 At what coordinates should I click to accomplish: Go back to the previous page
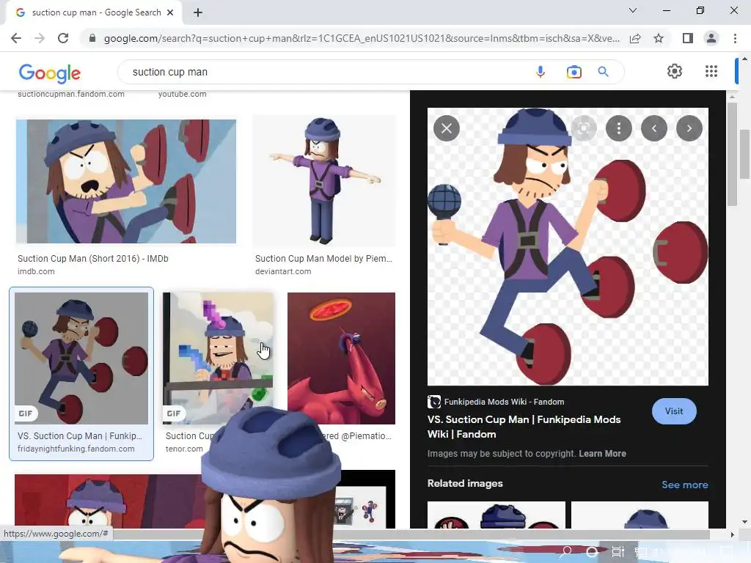click(16, 38)
